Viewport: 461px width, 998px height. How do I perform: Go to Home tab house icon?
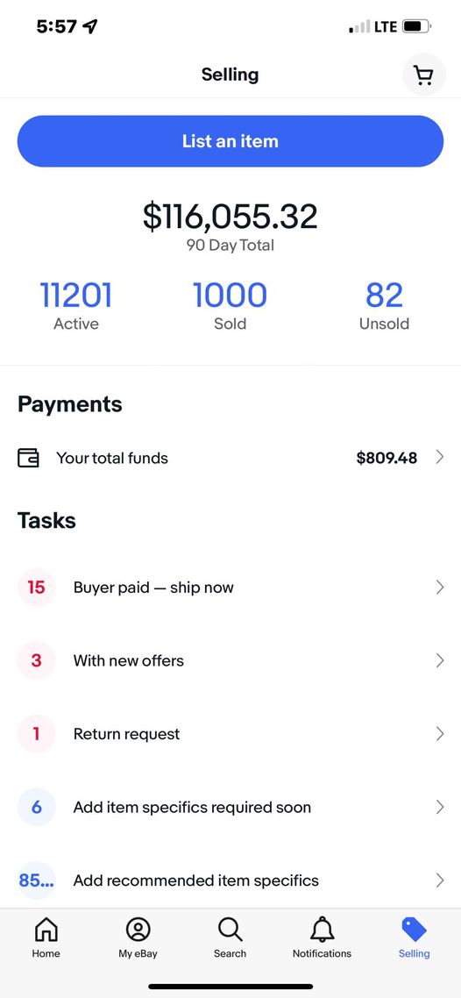coord(46,930)
